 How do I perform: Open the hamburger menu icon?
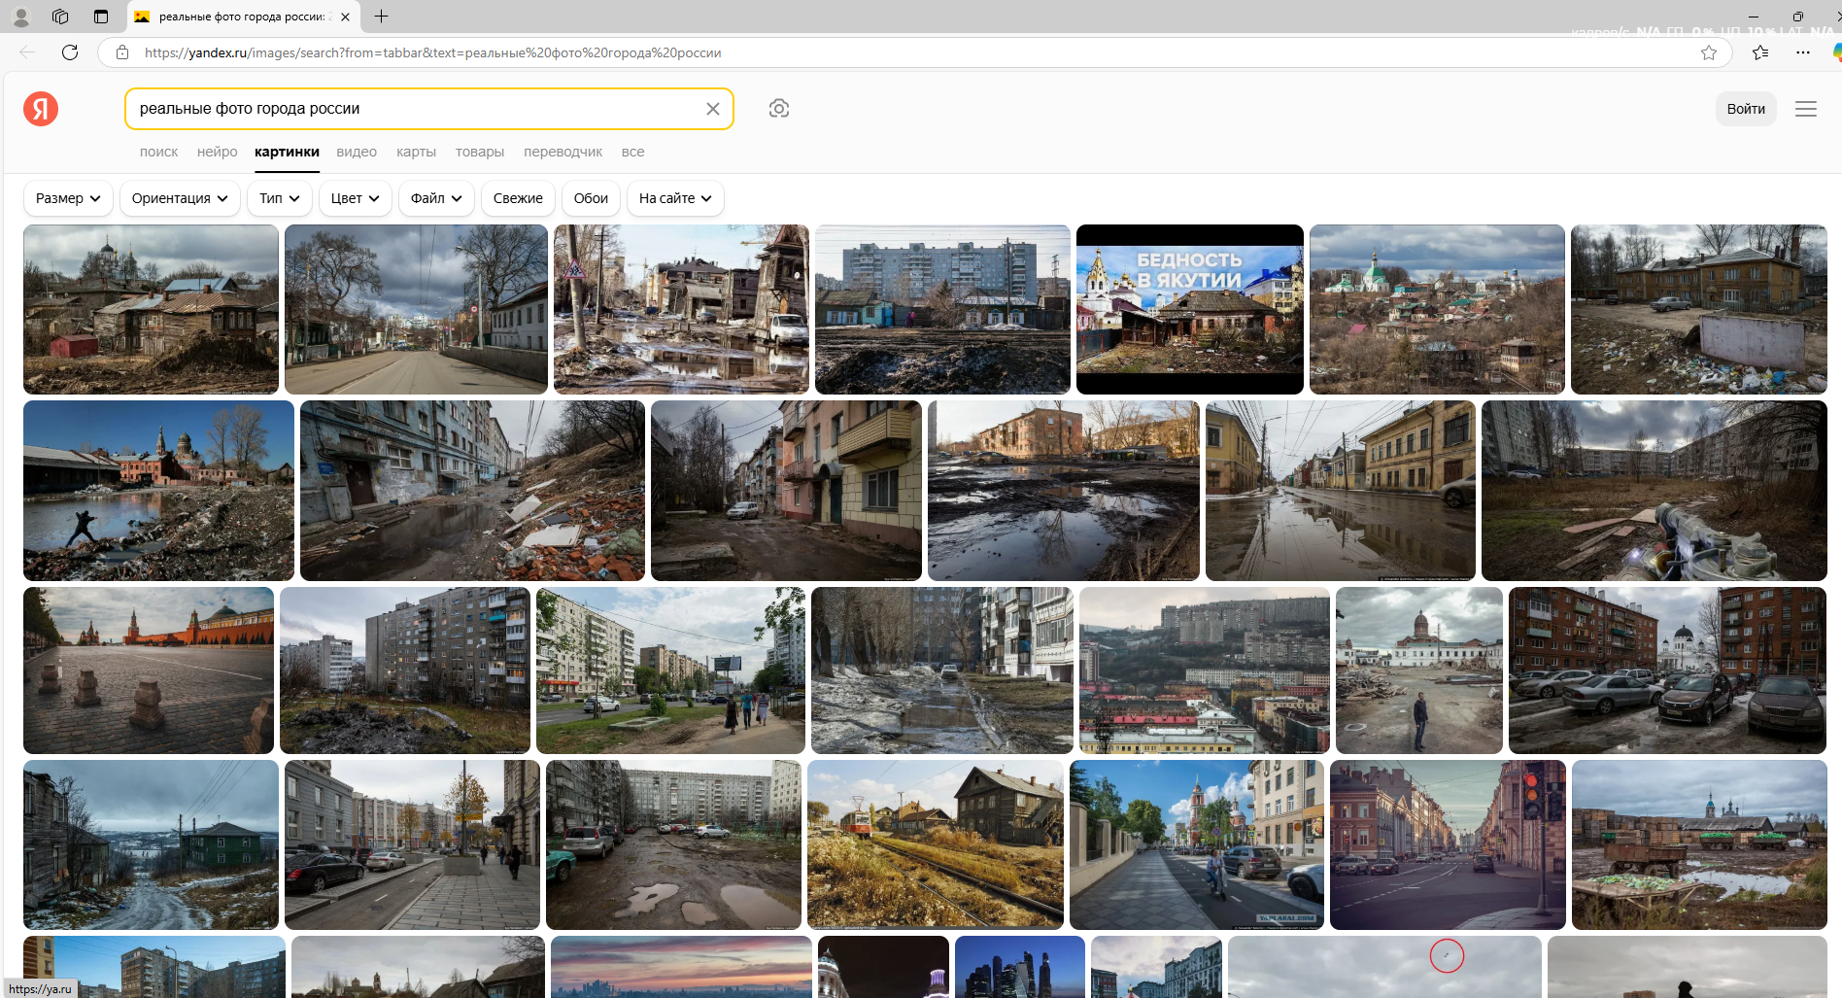pos(1805,109)
